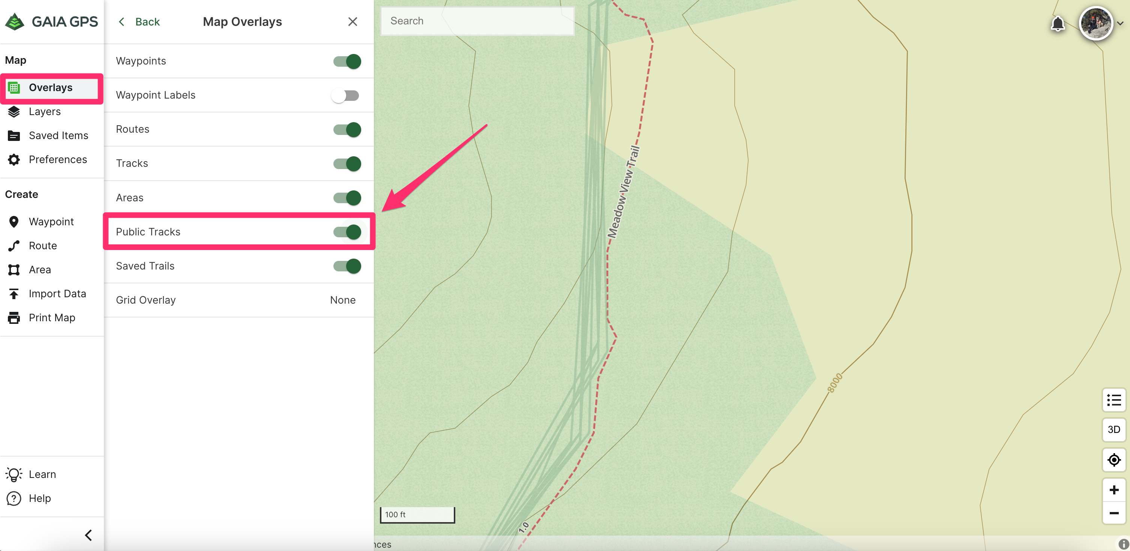Toggle the Tracks overlay switch
Screen dimensions: 1130x551
click(347, 163)
